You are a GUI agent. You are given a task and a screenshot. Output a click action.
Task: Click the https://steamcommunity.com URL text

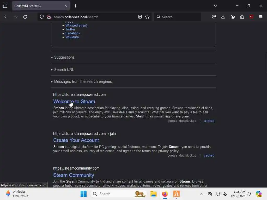coord(76,168)
